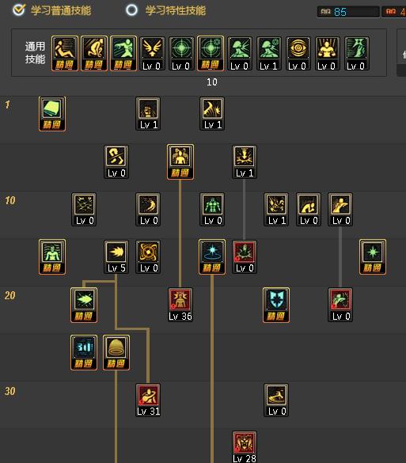Click the green book skill in row 1

(x=52, y=114)
